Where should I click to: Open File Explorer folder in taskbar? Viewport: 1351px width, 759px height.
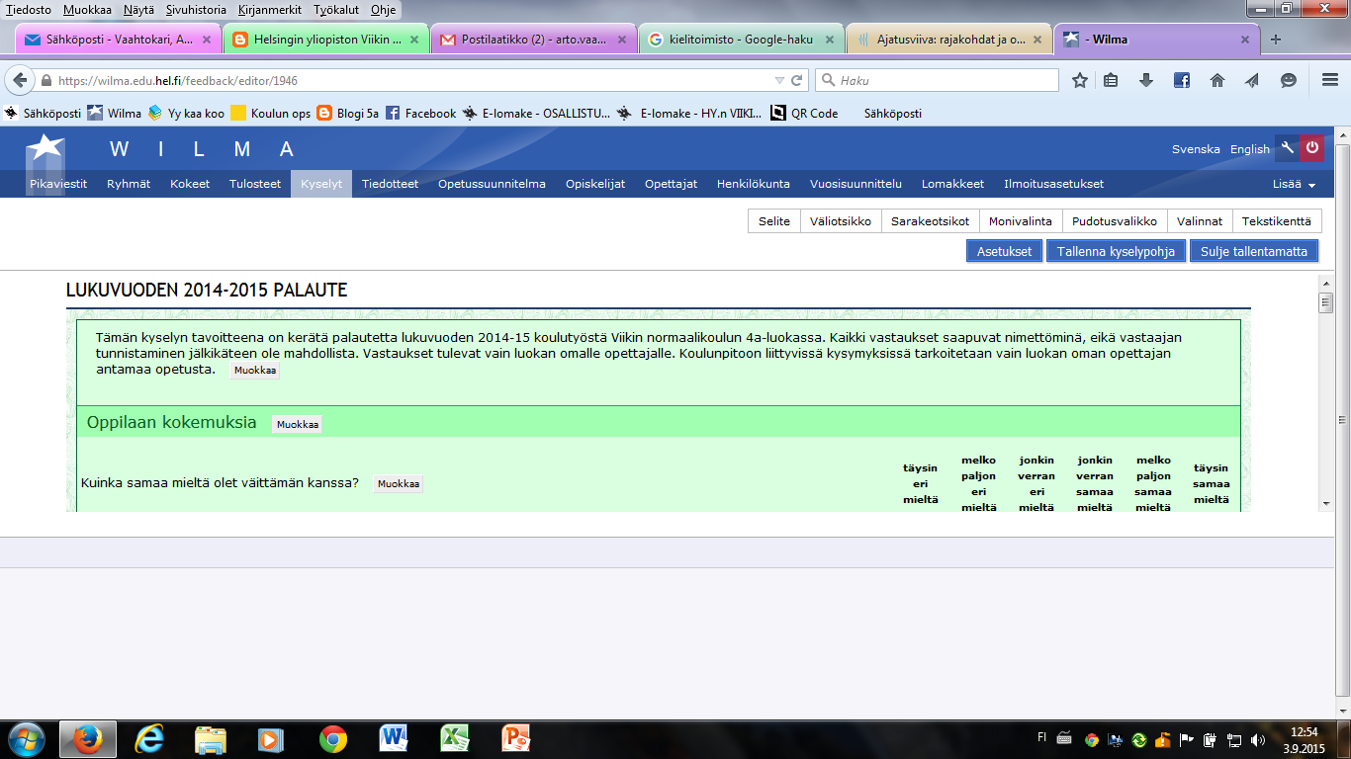(x=212, y=739)
